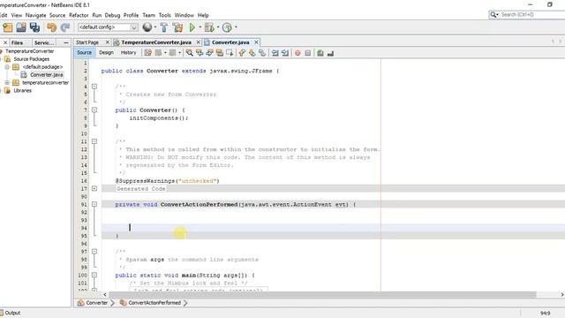Viewport: 565px width, 318px height.
Task: Expand the temperatureconverter package node
Action: 7,82
